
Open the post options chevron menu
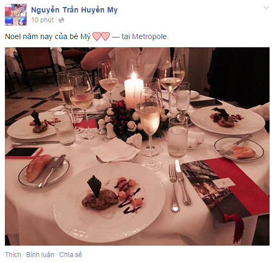pos(266,8)
